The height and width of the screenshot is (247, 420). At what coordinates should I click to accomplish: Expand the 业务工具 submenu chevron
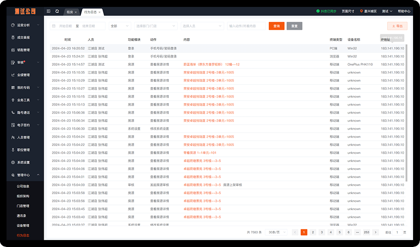(38, 100)
